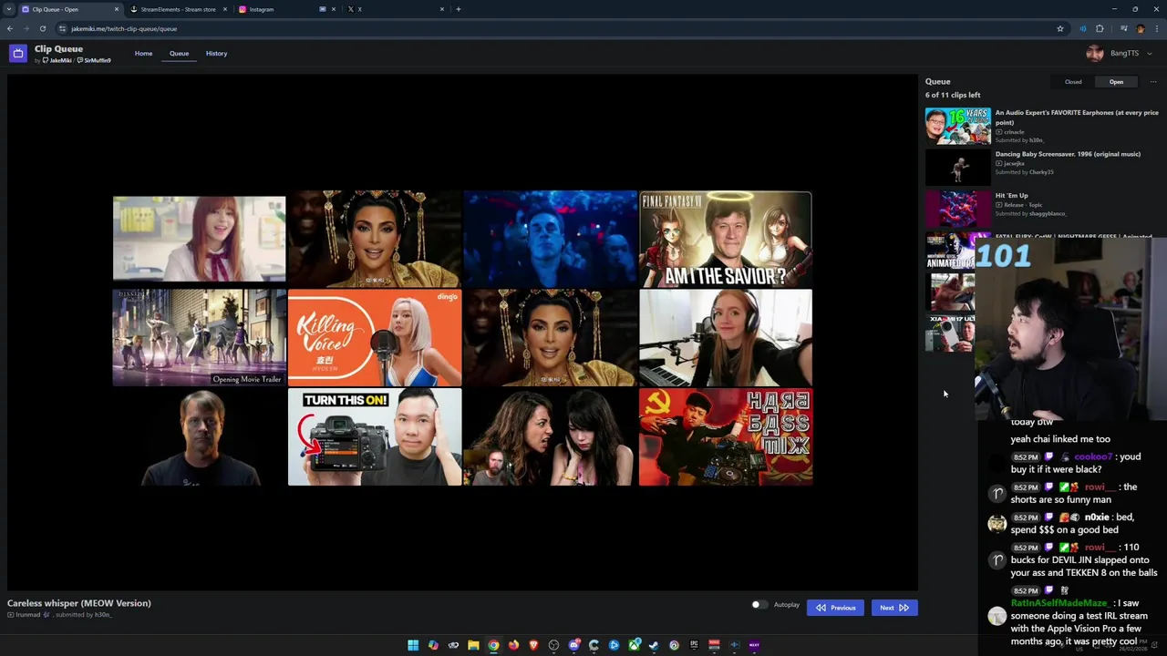
Task: Select the Hit 'Em Up clip thumbnail
Action: click(957, 209)
